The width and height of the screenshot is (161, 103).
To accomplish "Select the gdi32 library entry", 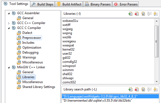I will tap(66, 58).
